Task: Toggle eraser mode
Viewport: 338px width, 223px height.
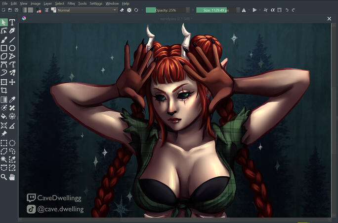Action: click(122, 10)
